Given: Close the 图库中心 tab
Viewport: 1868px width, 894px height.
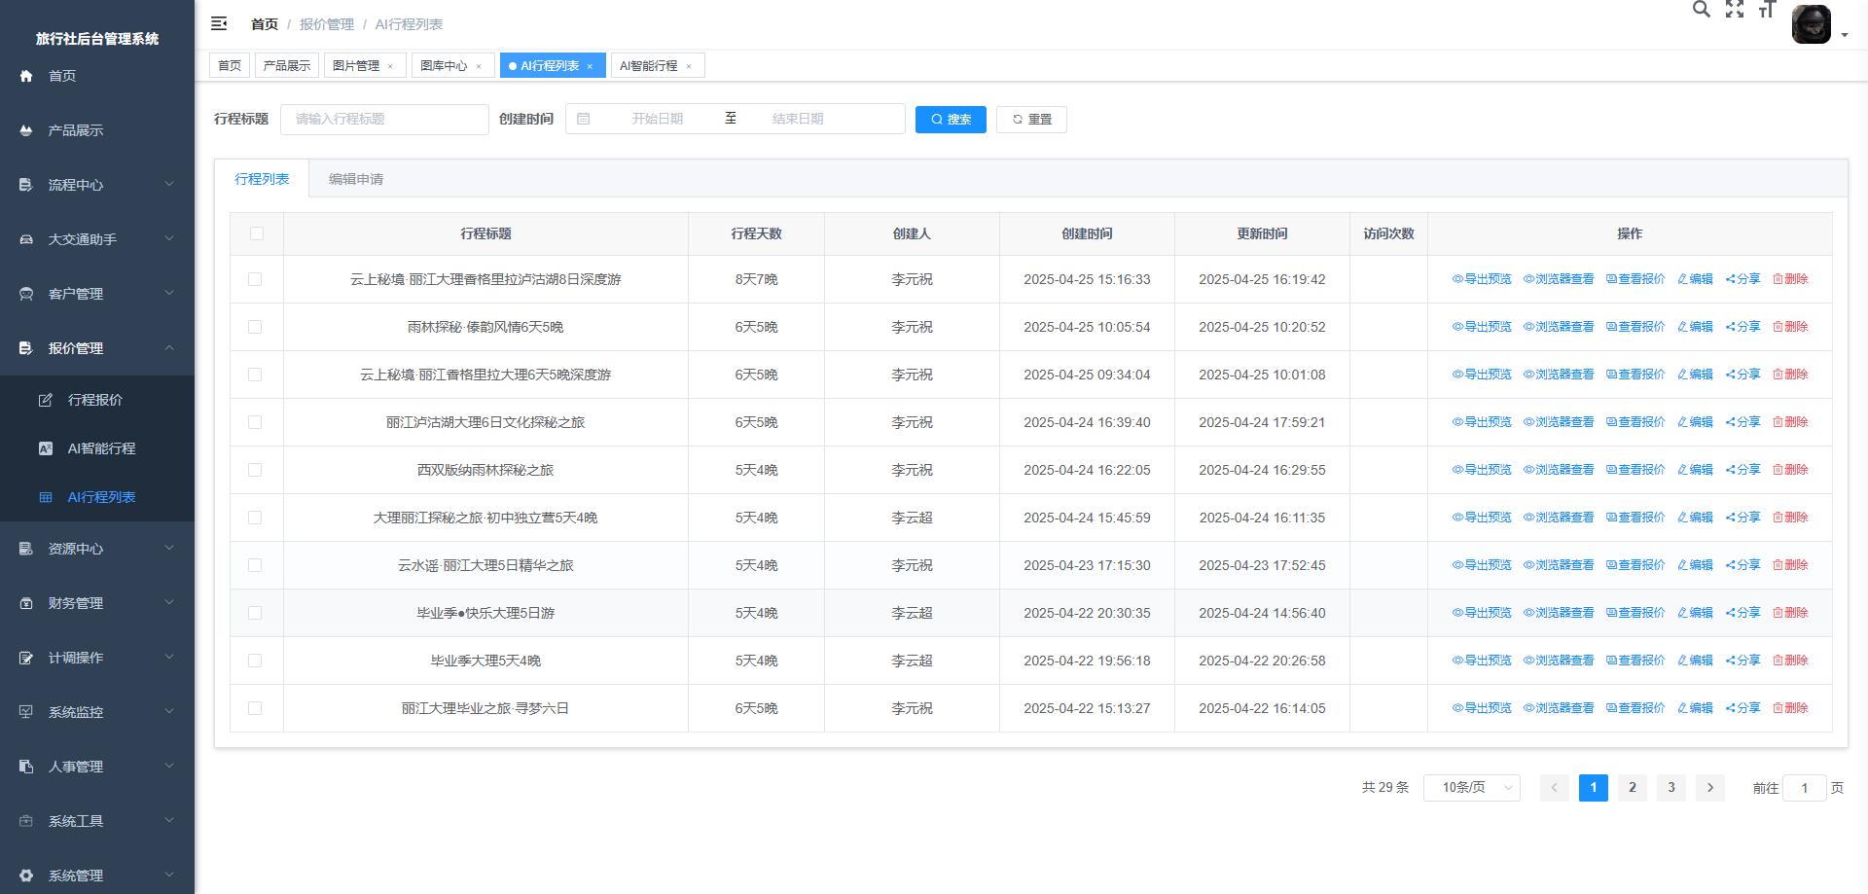Looking at the screenshot, I should click(x=479, y=66).
